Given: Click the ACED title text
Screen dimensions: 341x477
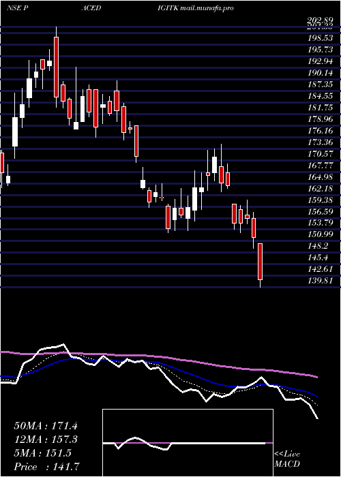Looking at the screenshot, I should 91,8.
